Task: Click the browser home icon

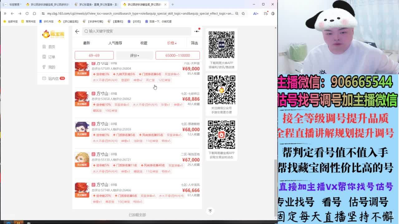Action: tap(34, 13)
